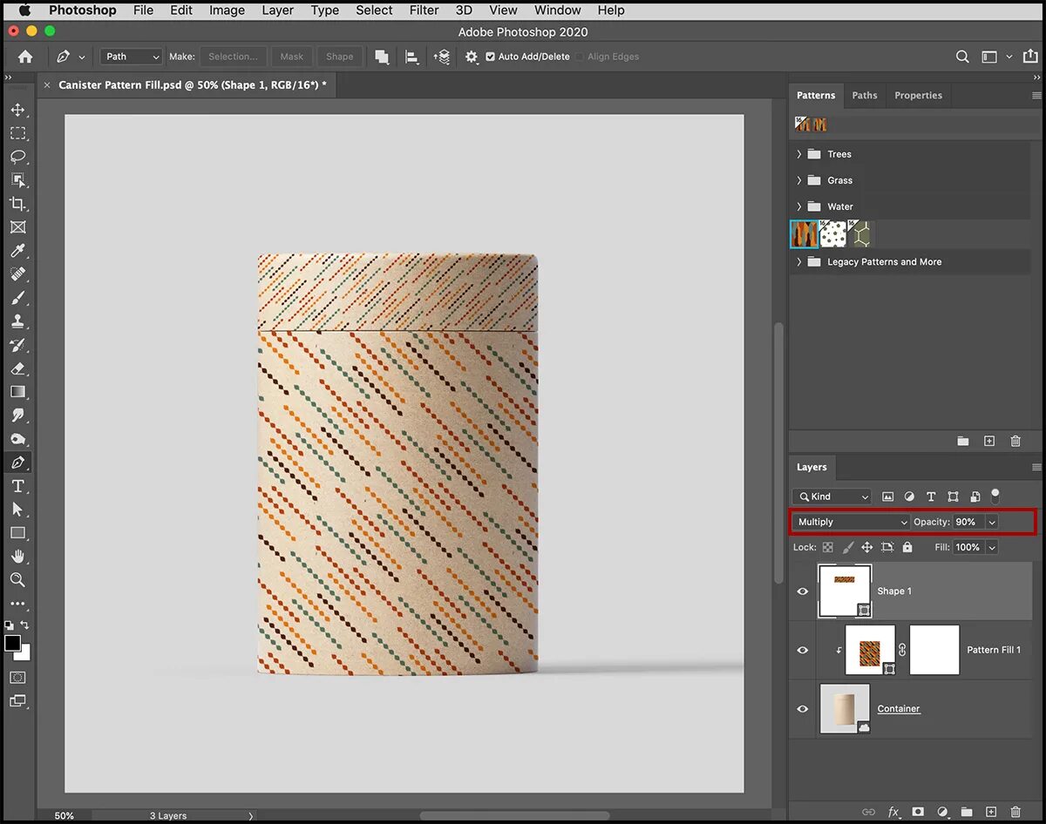Select the Lasso tool

tap(17, 157)
